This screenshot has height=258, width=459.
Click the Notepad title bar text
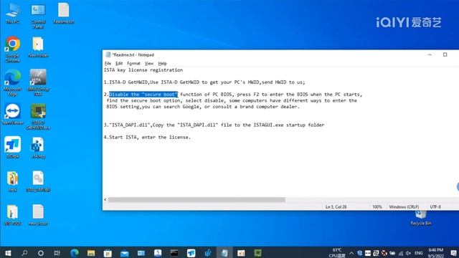133,54
